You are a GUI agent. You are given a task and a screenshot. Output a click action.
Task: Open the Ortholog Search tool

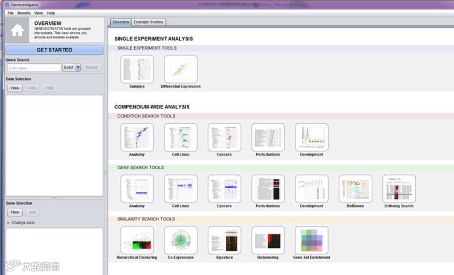399,189
